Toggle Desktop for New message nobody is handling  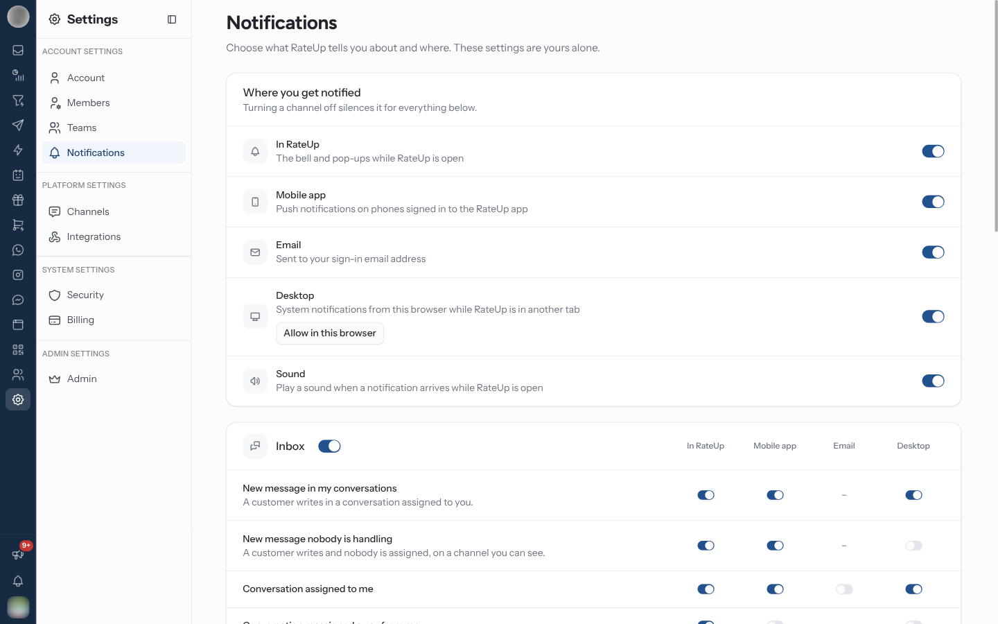913,546
